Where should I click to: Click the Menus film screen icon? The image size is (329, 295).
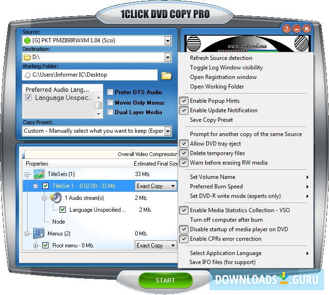pos(39,233)
